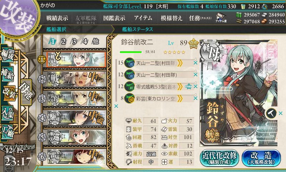The height and width of the screenshot is (172, 286).
Task: Open the 工廠 factory sidebar icon
Action: (7, 132)
